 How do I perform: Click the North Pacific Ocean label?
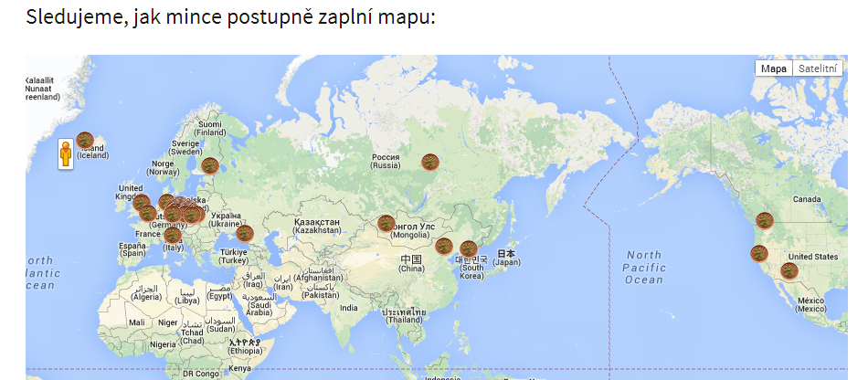coord(644,267)
